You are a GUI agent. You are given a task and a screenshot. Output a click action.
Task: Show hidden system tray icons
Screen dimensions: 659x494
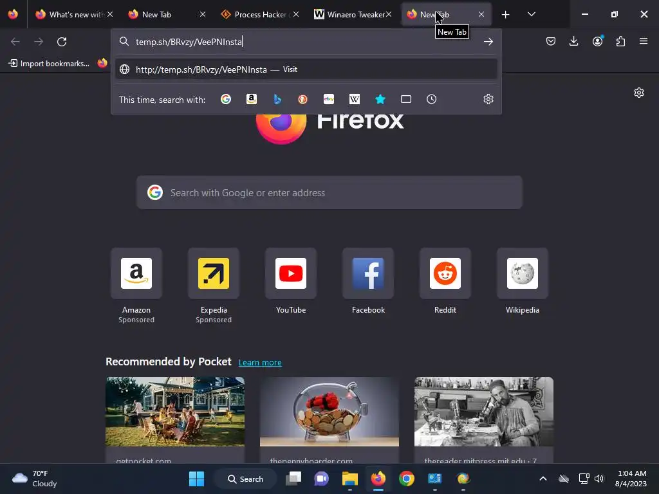coord(543,479)
